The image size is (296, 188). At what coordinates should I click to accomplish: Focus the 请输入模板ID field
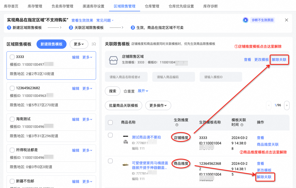[221, 77]
